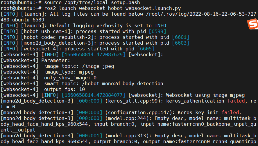Click the orange Sogou input method icon
Viewport: 258px width, 146px height.
tap(253, 24)
